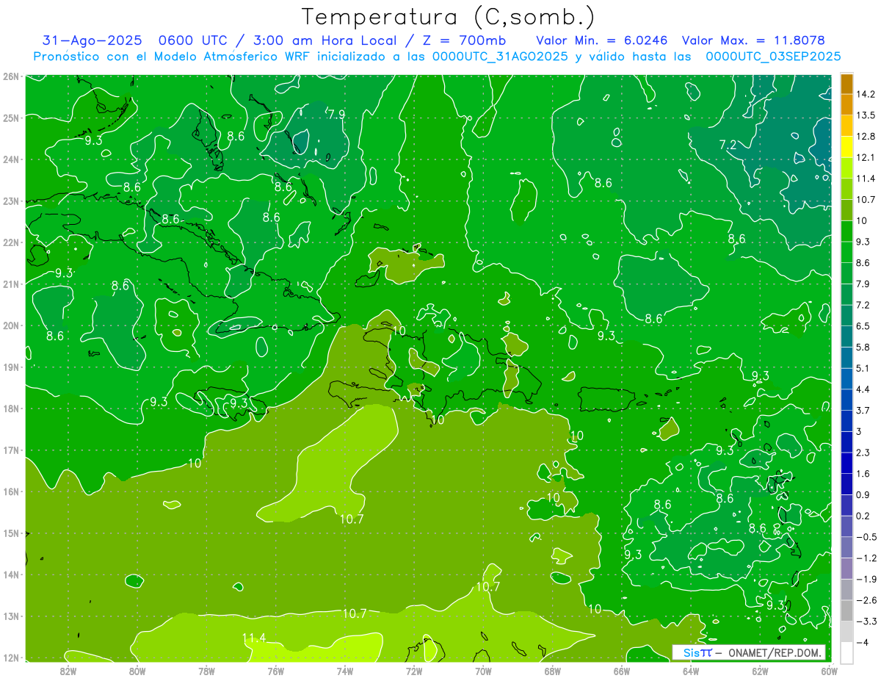This screenshot has height=681, width=881.
Task: Click the 16N latitude axis label
Action: tap(10, 491)
